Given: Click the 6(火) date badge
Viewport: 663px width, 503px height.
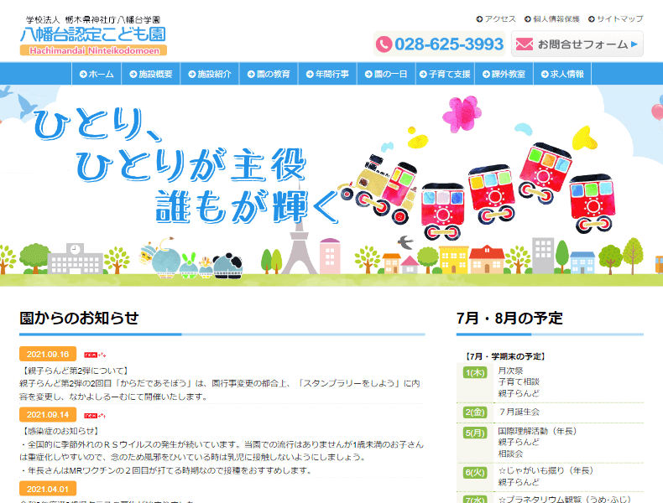Looking at the screenshot, I should (x=475, y=473).
